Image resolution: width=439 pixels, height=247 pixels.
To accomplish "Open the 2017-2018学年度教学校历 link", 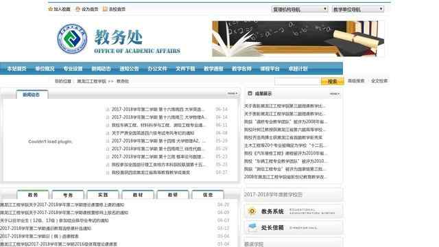I will pyautogui.click(x=273, y=195).
